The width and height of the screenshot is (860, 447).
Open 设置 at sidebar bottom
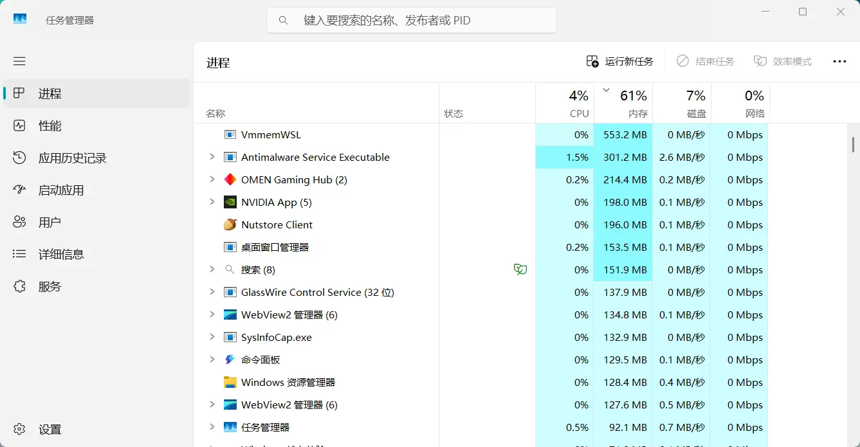96,429
